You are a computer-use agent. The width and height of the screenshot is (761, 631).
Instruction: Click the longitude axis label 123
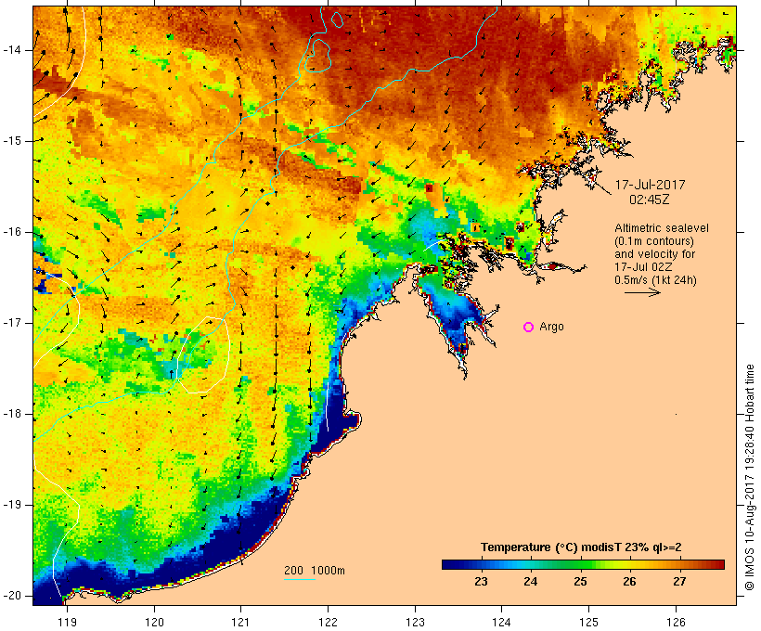(x=415, y=623)
